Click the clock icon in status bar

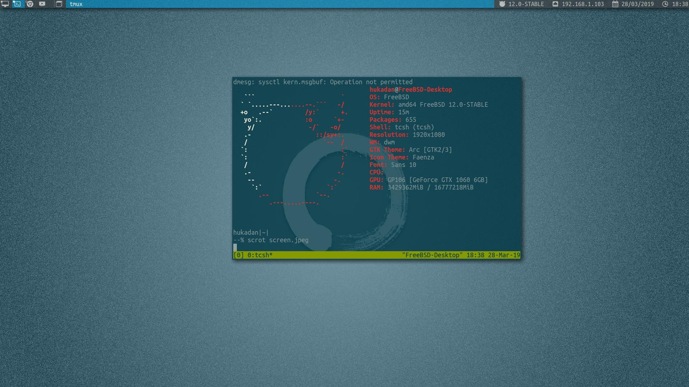tap(665, 4)
